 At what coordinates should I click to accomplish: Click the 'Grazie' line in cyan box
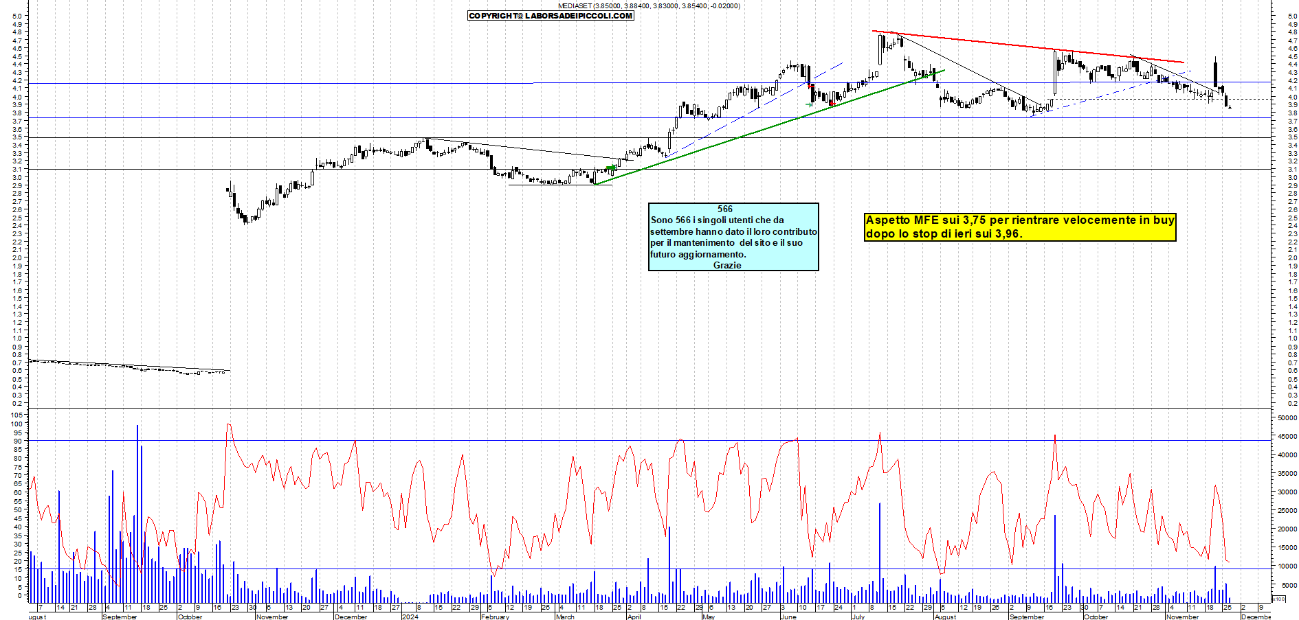[727, 265]
